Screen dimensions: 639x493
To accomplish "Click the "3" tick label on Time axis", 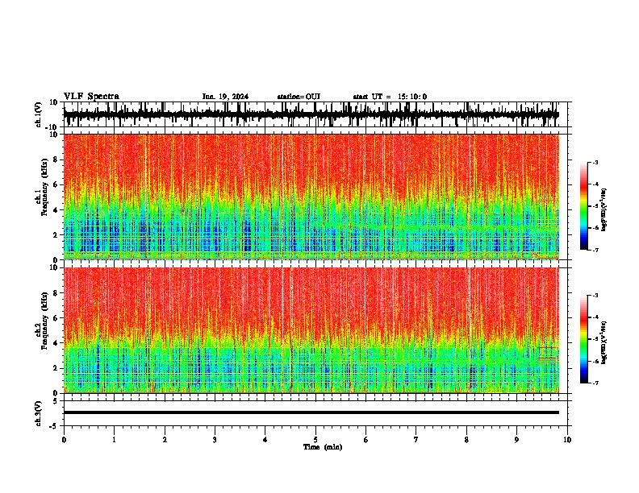I will point(215,440).
